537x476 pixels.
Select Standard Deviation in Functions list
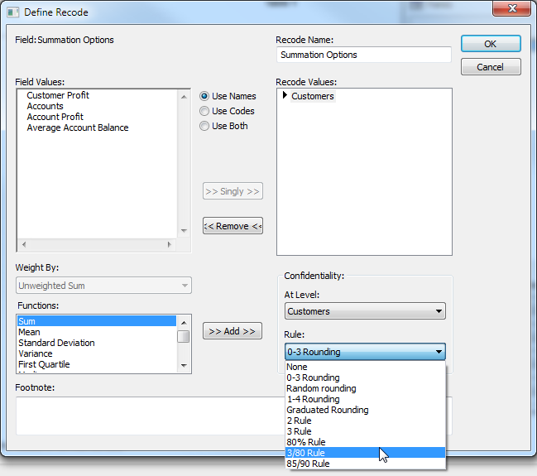[56, 343]
